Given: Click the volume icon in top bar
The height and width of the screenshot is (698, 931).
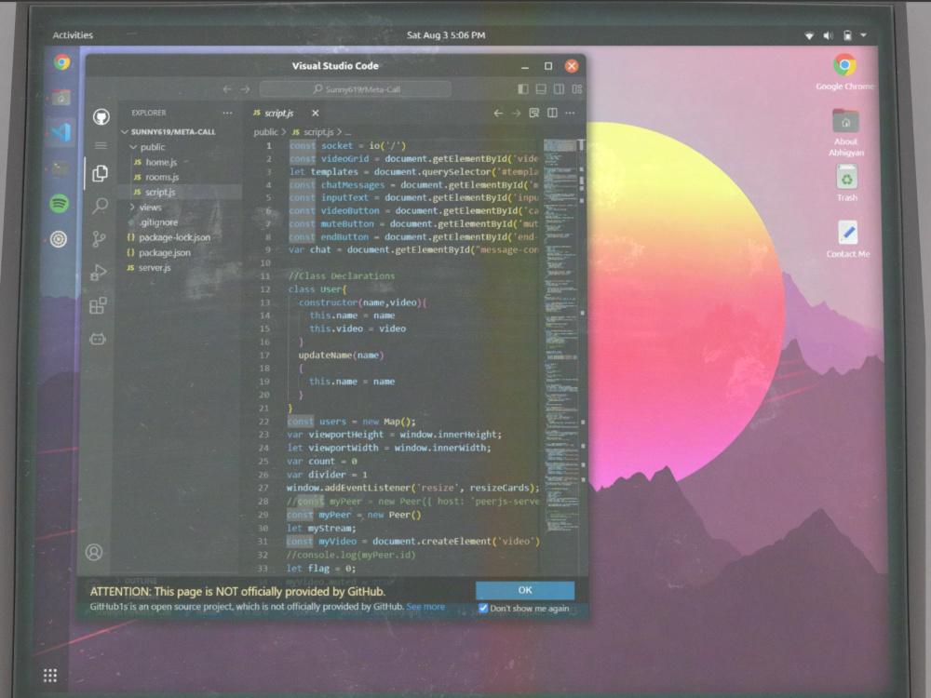Looking at the screenshot, I should 829,35.
